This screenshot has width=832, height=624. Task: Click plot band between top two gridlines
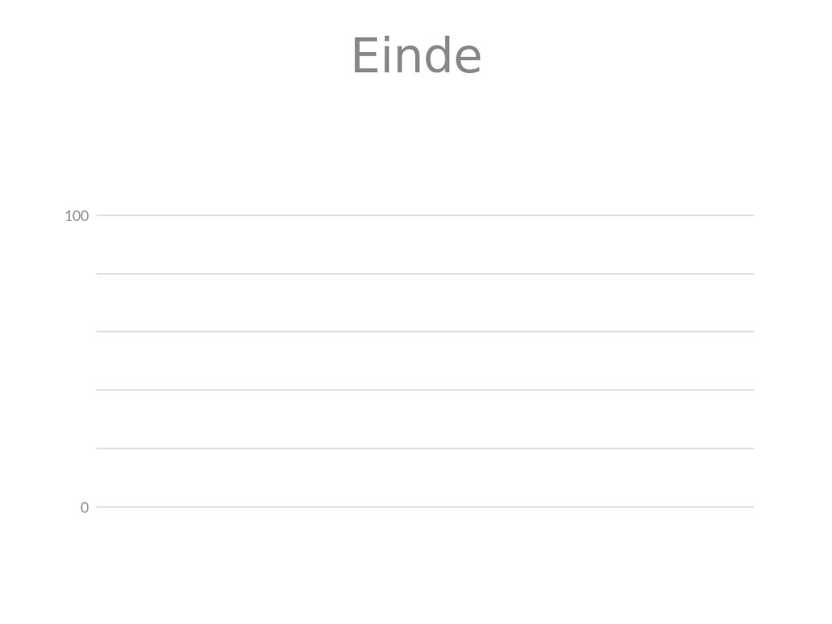(425, 245)
